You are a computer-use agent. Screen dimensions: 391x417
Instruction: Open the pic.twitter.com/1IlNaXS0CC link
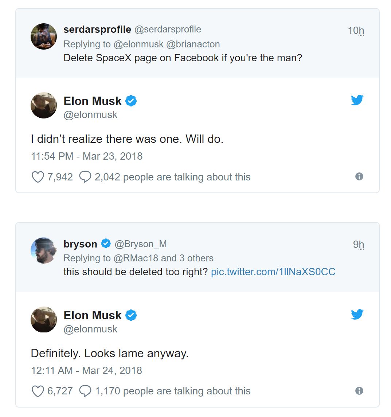[273, 272]
